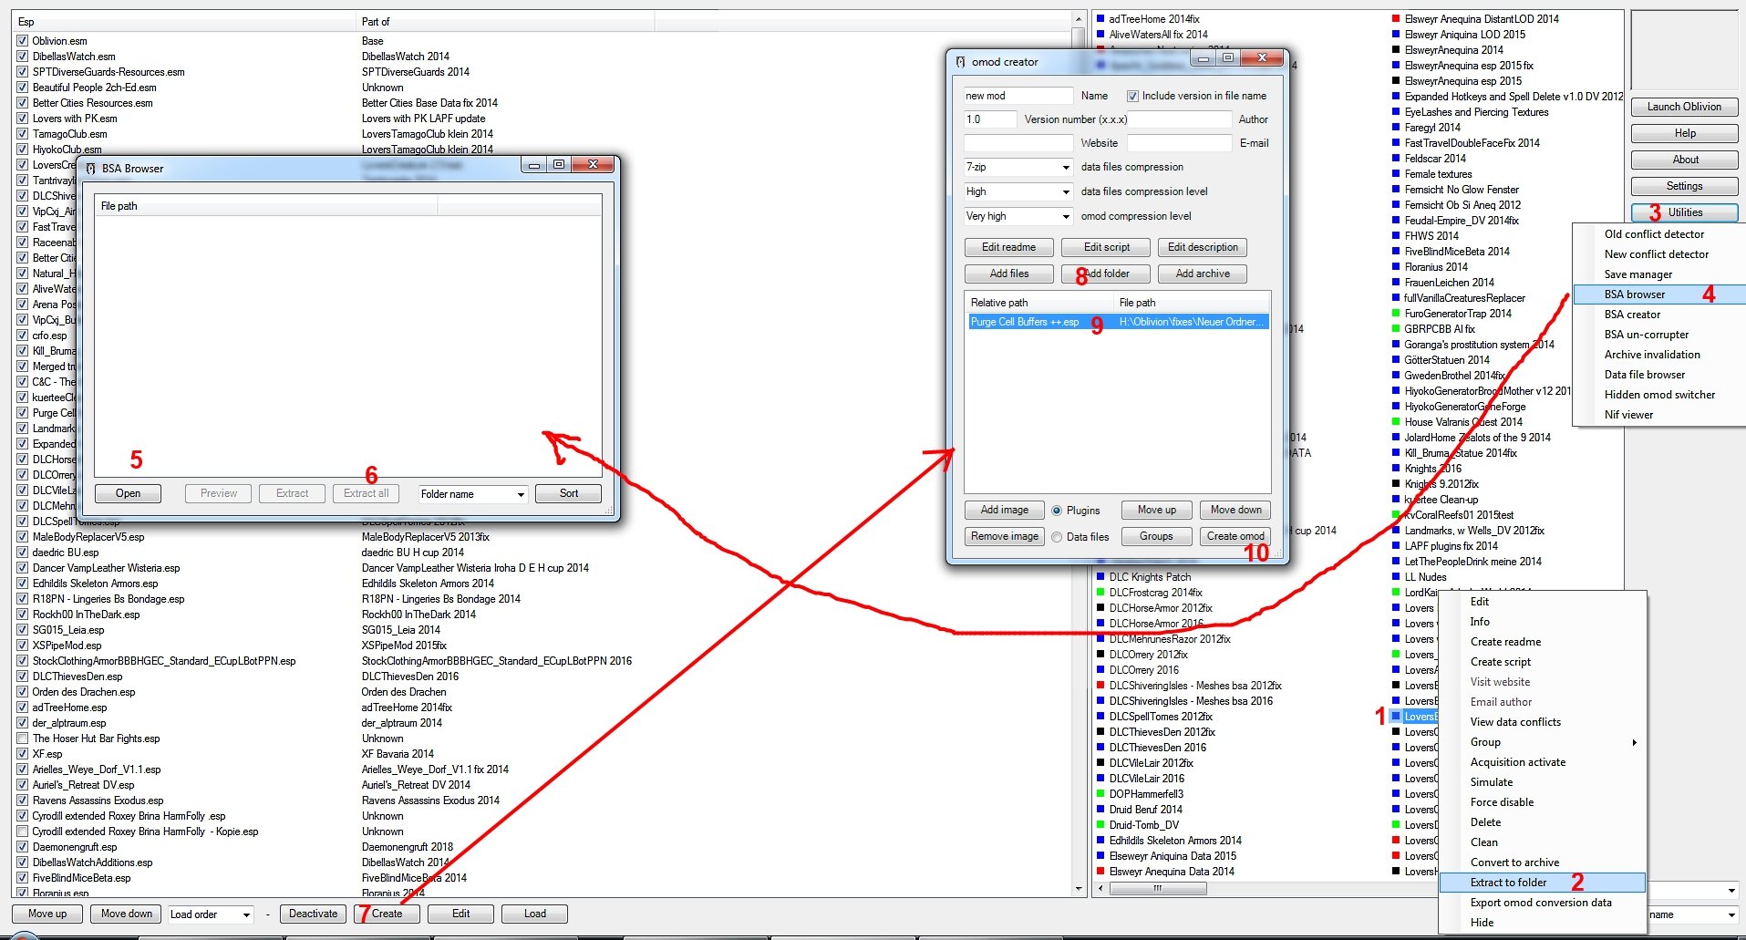The width and height of the screenshot is (1746, 940).
Task: Click green square beside Druid-Tomb_DV
Action: [x=1100, y=825]
